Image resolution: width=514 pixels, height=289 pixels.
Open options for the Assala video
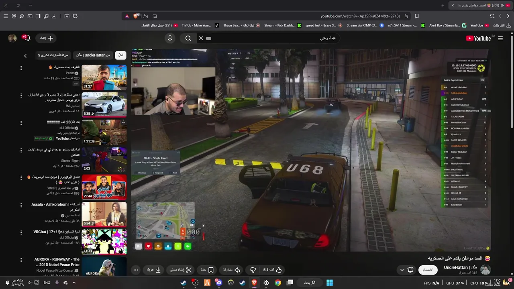click(x=21, y=205)
